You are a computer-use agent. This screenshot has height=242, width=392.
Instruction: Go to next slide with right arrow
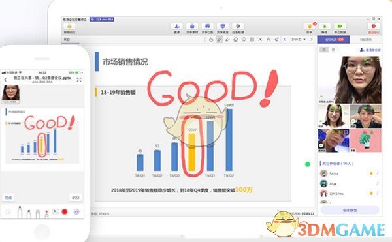312,39
